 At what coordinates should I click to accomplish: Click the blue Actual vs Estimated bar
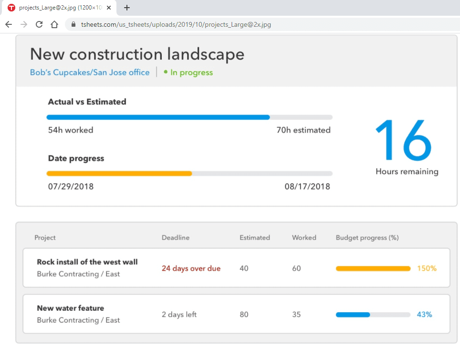[x=158, y=117]
